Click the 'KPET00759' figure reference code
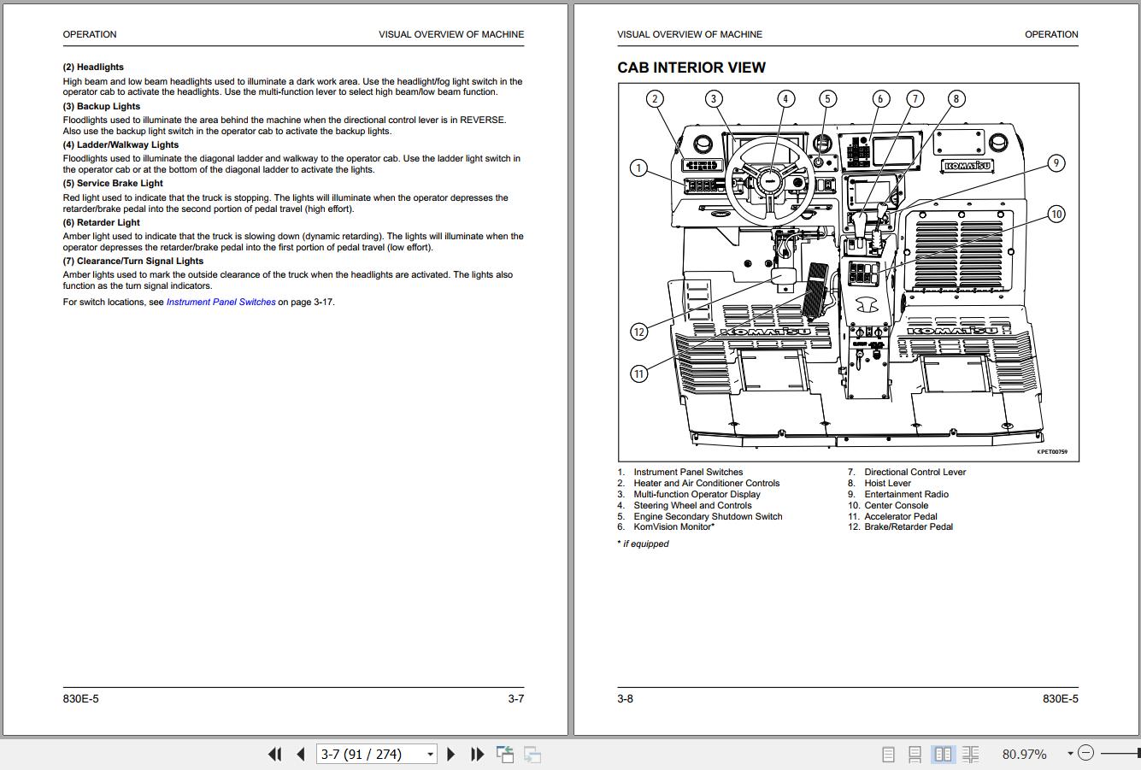 click(1052, 452)
